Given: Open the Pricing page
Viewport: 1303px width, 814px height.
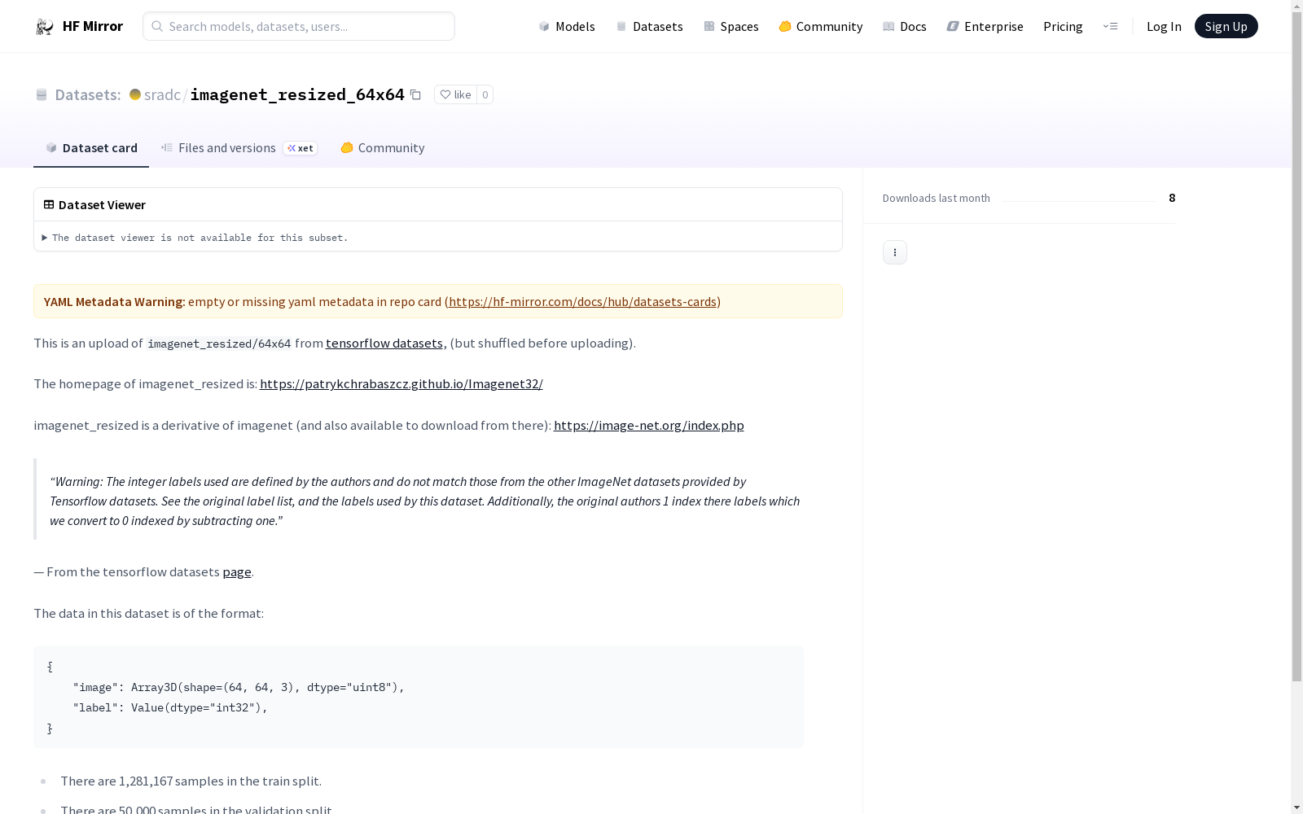Looking at the screenshot, I should (1063, 26).
